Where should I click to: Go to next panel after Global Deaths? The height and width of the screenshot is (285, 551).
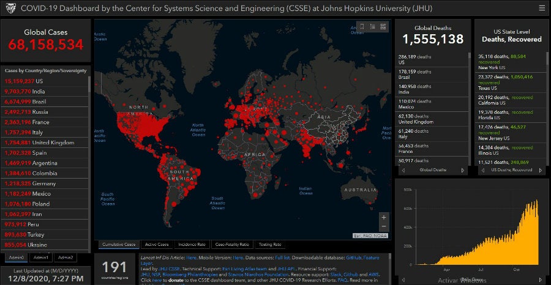[462, 169]
